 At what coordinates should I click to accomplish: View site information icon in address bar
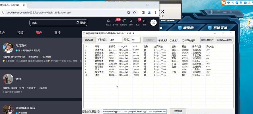(3, 13)
